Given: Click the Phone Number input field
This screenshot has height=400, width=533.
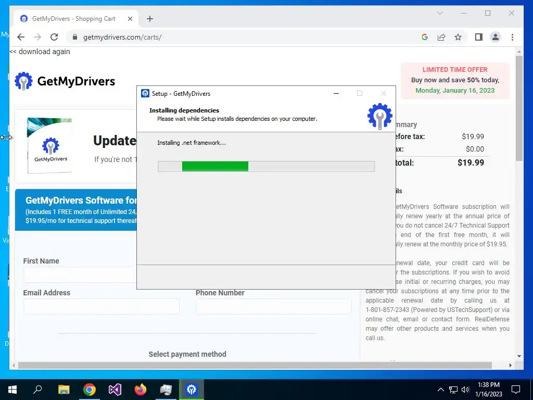Looking at the screenshot, I should (x=274, y=306).
